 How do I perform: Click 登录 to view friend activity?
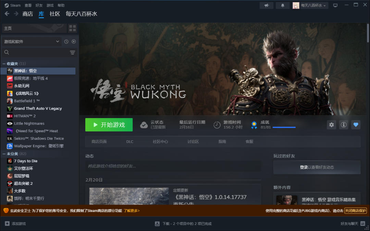(x=304, y=167)
